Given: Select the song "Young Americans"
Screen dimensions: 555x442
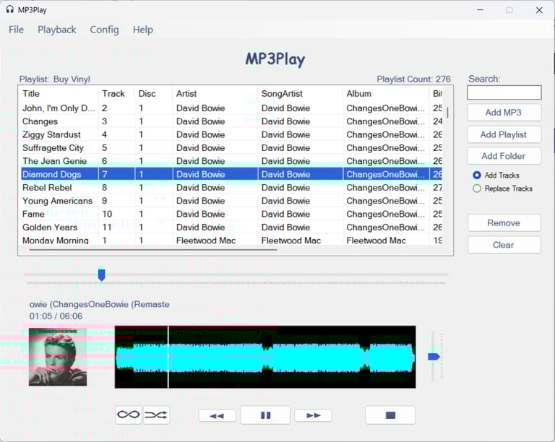Looking at the screenshot, I should pos(232,201).
